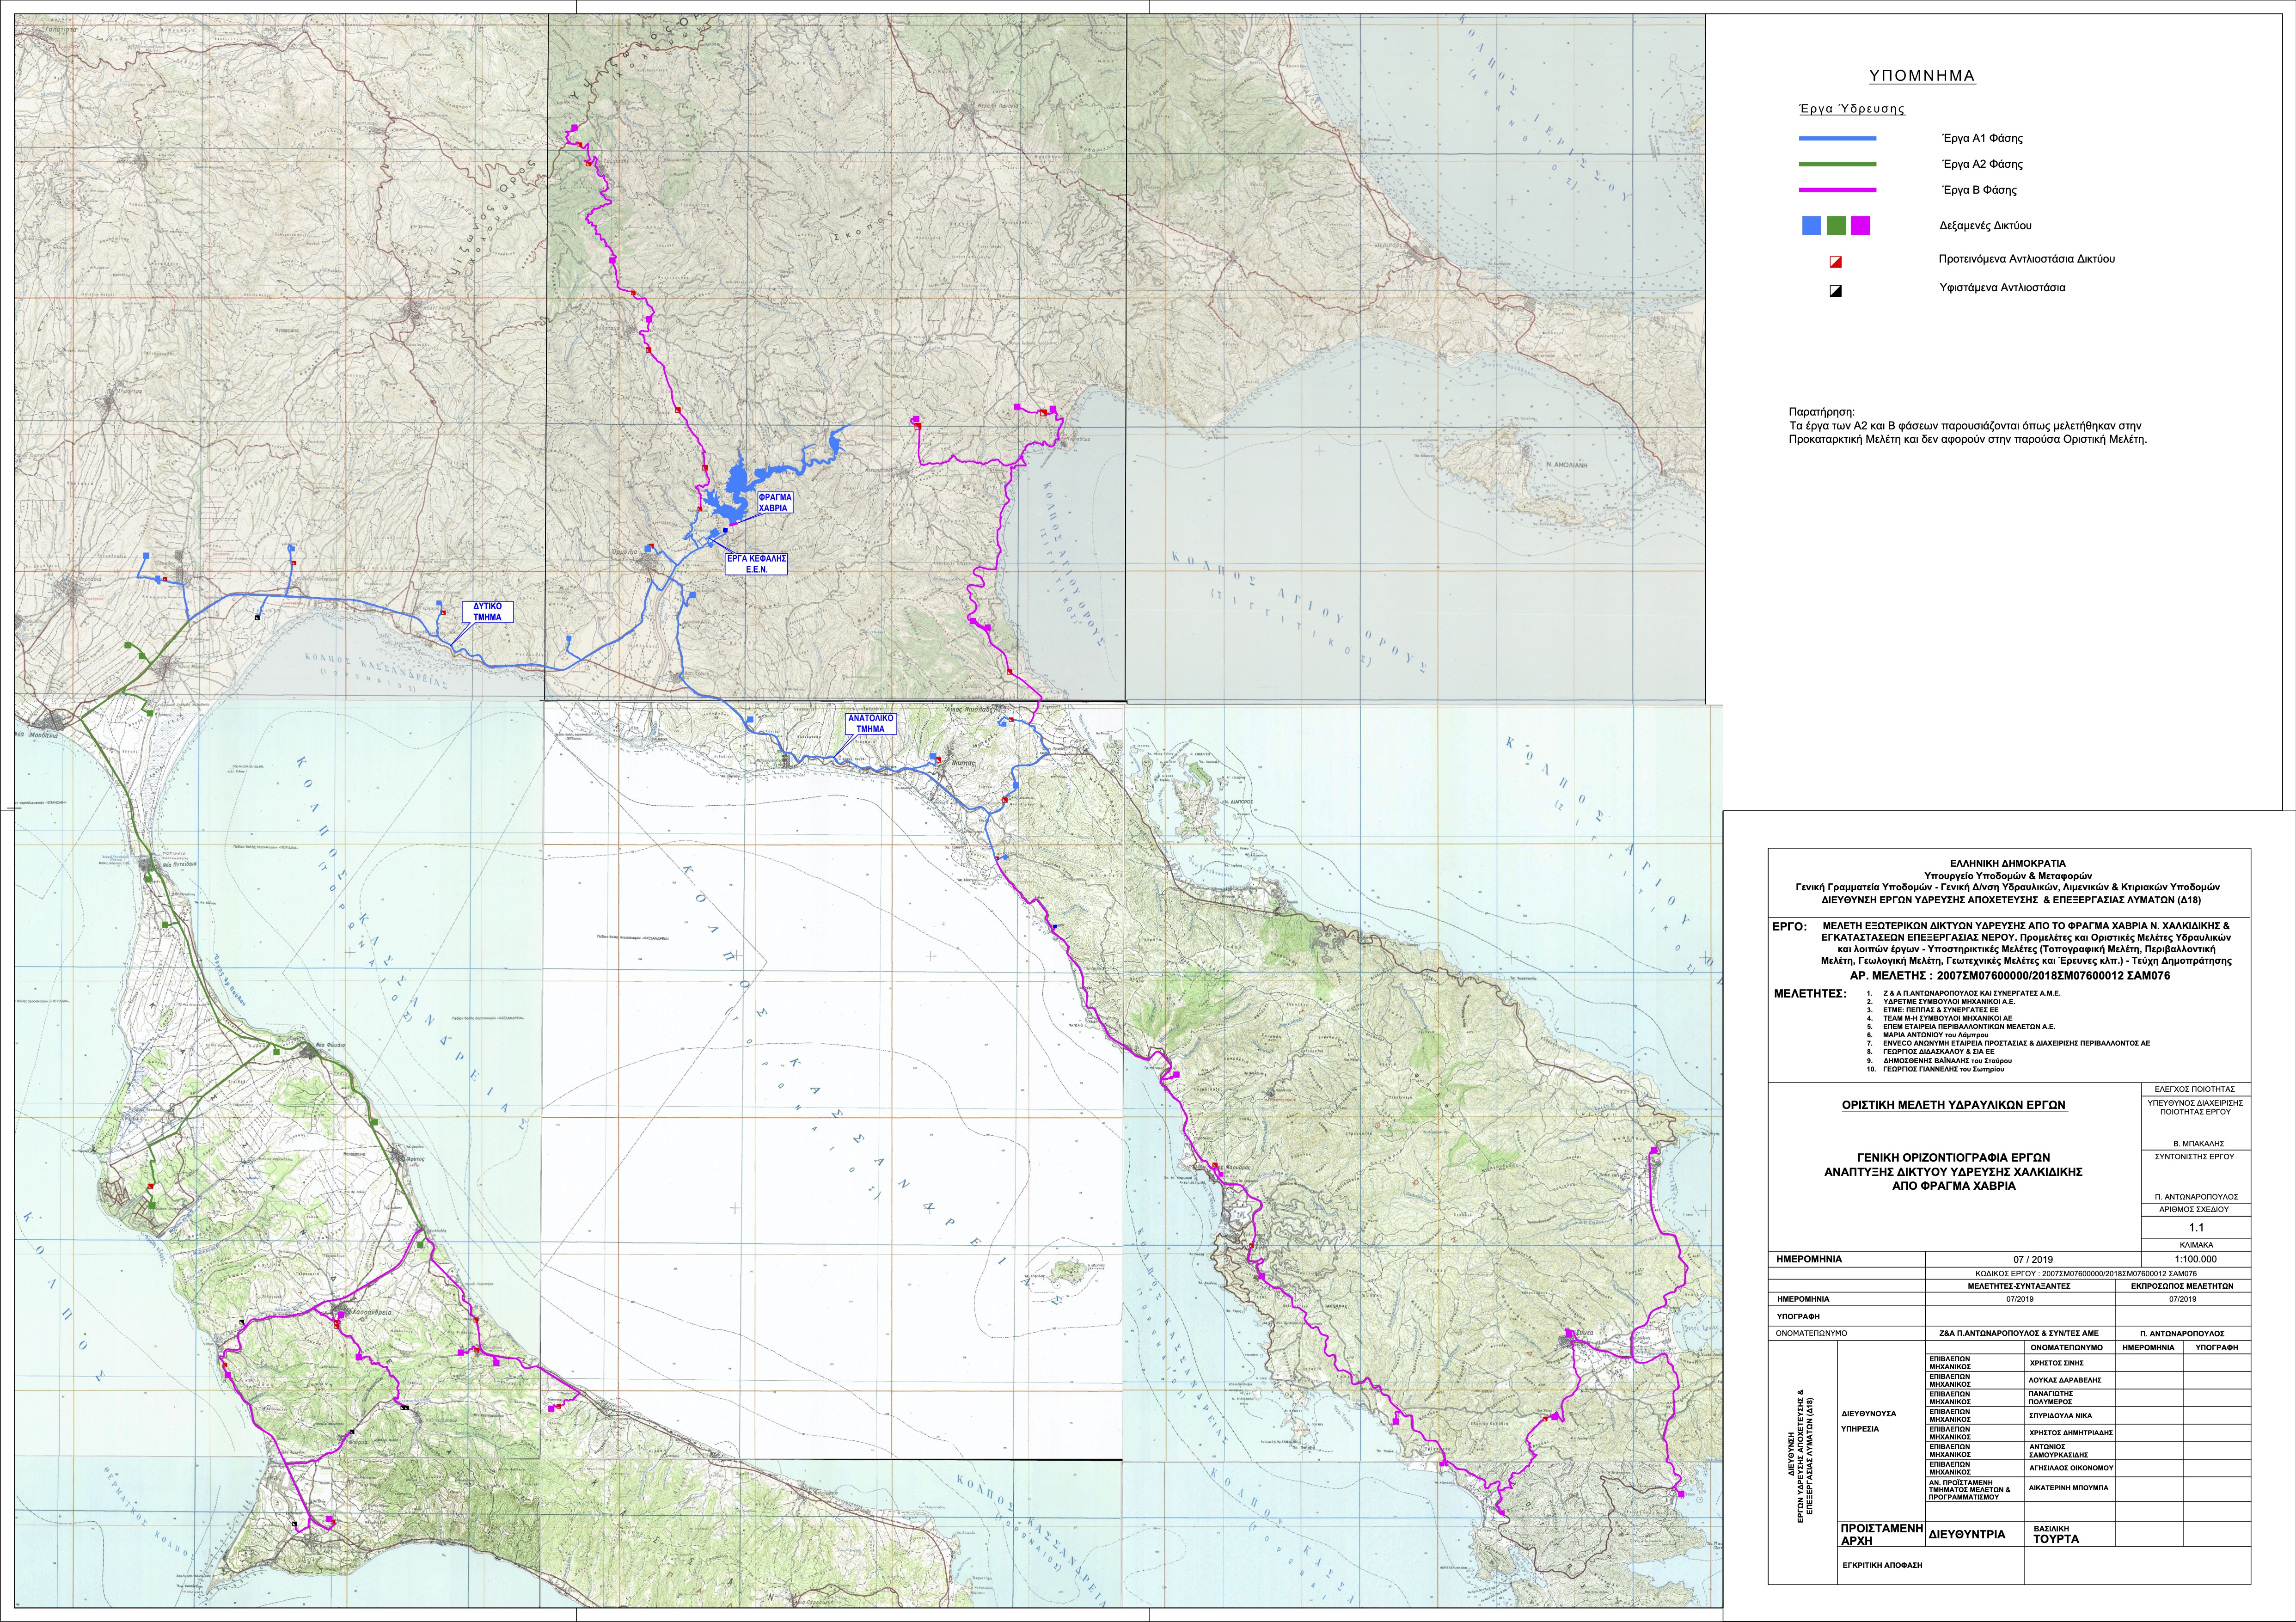The width and height of the screenshot is (2296, 1622).
Task: Click the Δεξαμενές Δικτύου legend text
Action: [1985, 226]
